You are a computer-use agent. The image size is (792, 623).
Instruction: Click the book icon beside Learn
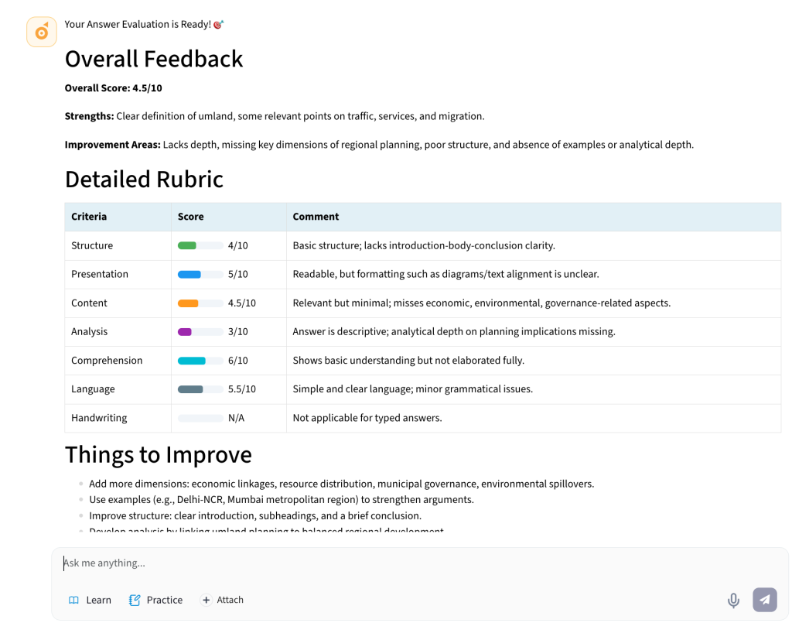(x=74, y=600)
